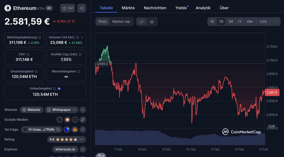The image size is (284, 157).
Task: Show Umlaufangebot info icon
Action: [55, 89]
